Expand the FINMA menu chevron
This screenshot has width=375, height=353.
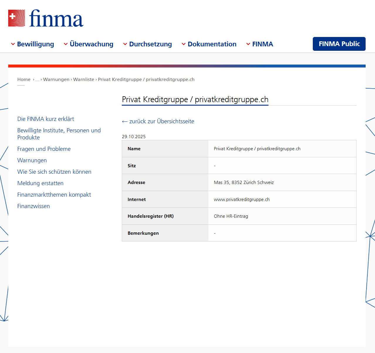point(248,44)
